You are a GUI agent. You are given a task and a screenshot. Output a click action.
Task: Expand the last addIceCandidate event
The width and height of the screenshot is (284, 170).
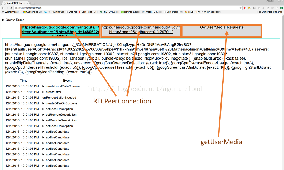point(56,166)
